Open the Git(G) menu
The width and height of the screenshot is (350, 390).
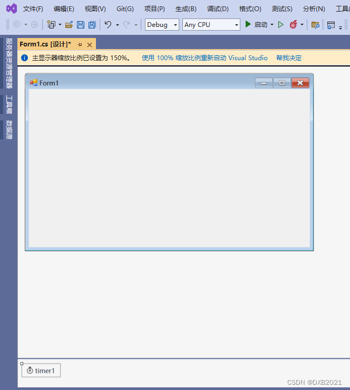(x=125, y=9)
